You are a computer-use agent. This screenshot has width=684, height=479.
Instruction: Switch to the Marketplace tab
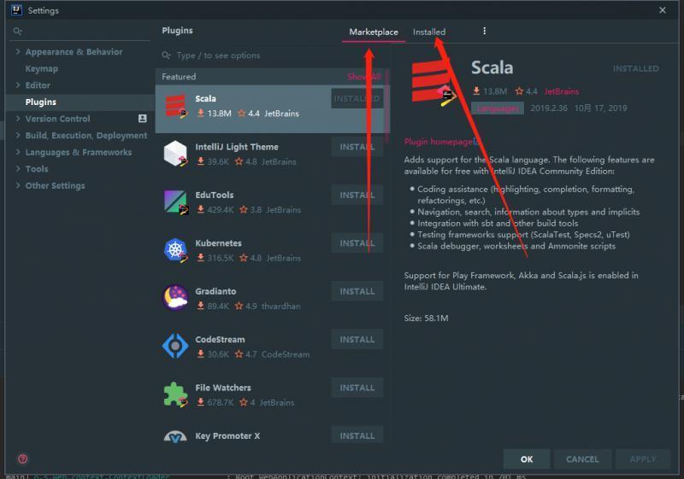[x=374, y=32]
